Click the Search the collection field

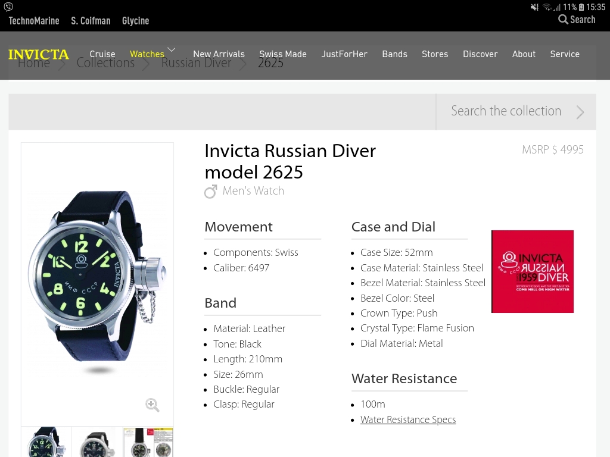point(505,111)
